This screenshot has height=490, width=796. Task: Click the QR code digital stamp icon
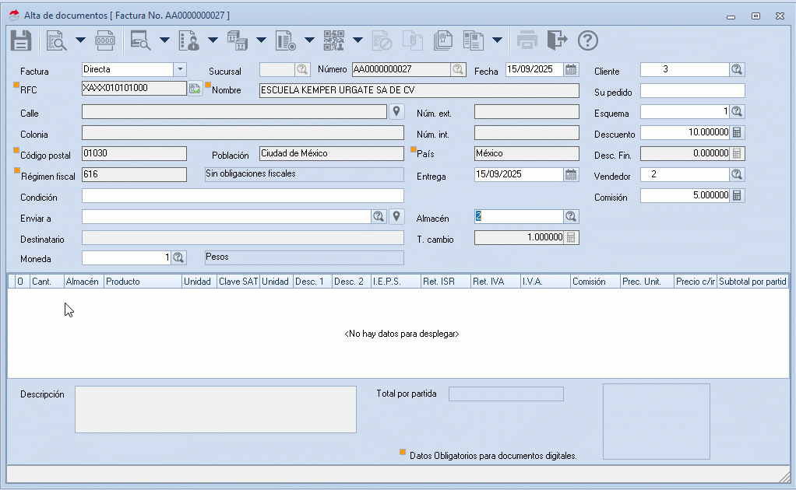[335, 40]
